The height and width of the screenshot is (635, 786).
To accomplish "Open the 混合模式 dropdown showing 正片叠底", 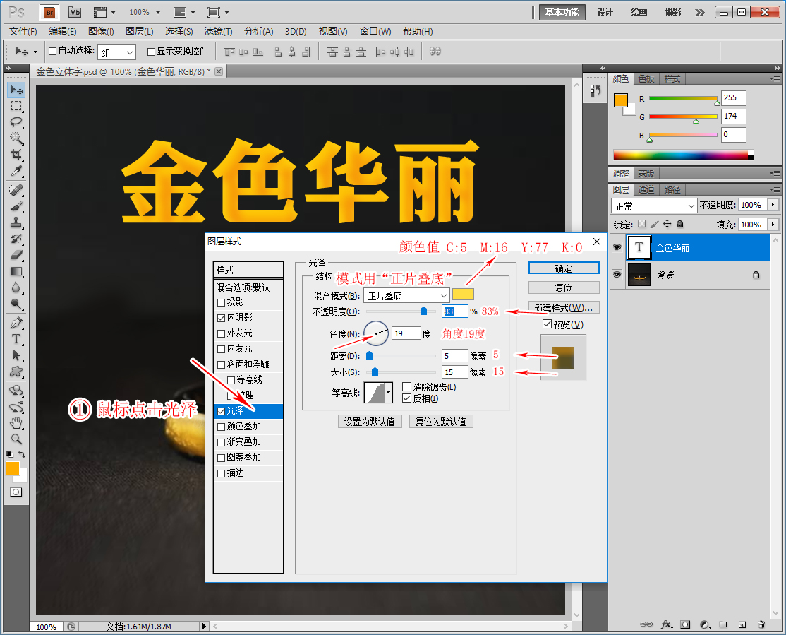I will [x=406, y=295].
